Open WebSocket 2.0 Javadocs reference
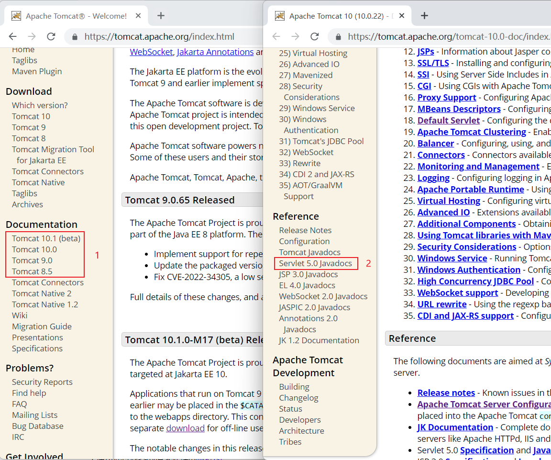 [323, 296]
